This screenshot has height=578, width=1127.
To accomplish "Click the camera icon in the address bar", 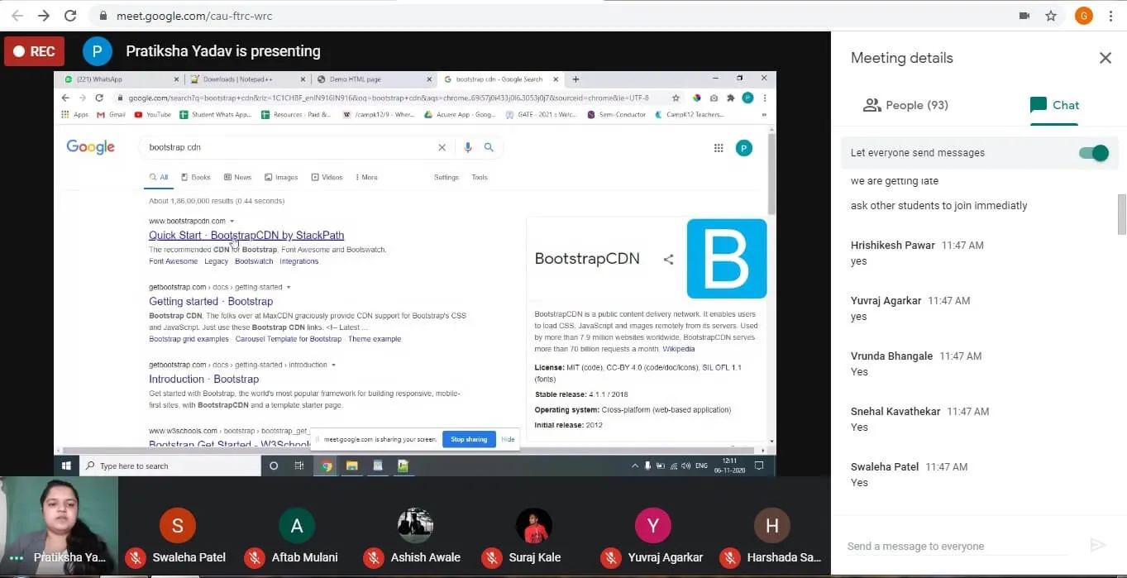I will click(x=1024, y=16).
